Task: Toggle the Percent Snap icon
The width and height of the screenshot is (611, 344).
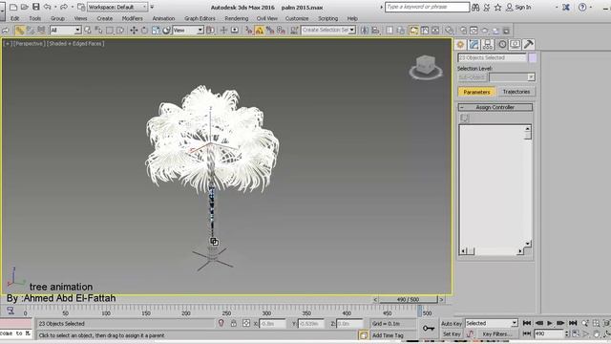Action: pyautogui.click(x=270, y=30)
